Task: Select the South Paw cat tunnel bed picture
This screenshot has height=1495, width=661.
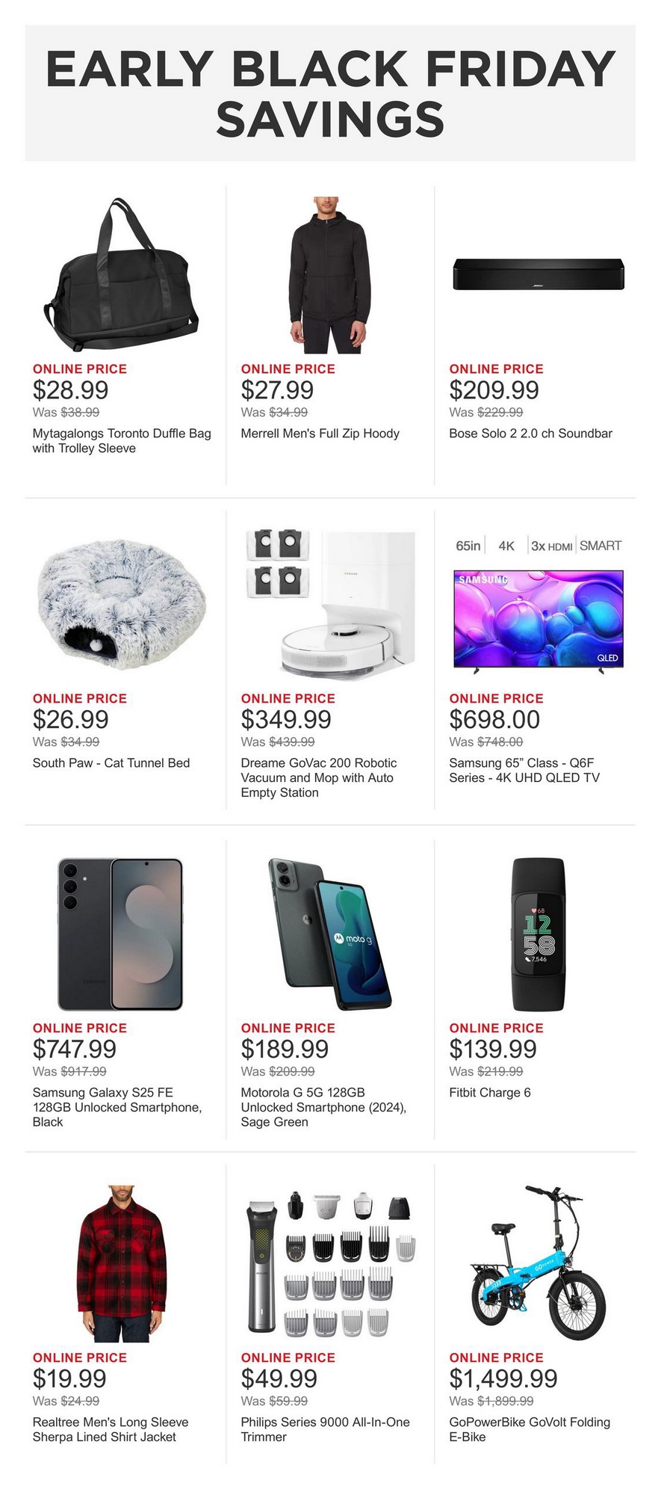Action: (x=121, y=604)
